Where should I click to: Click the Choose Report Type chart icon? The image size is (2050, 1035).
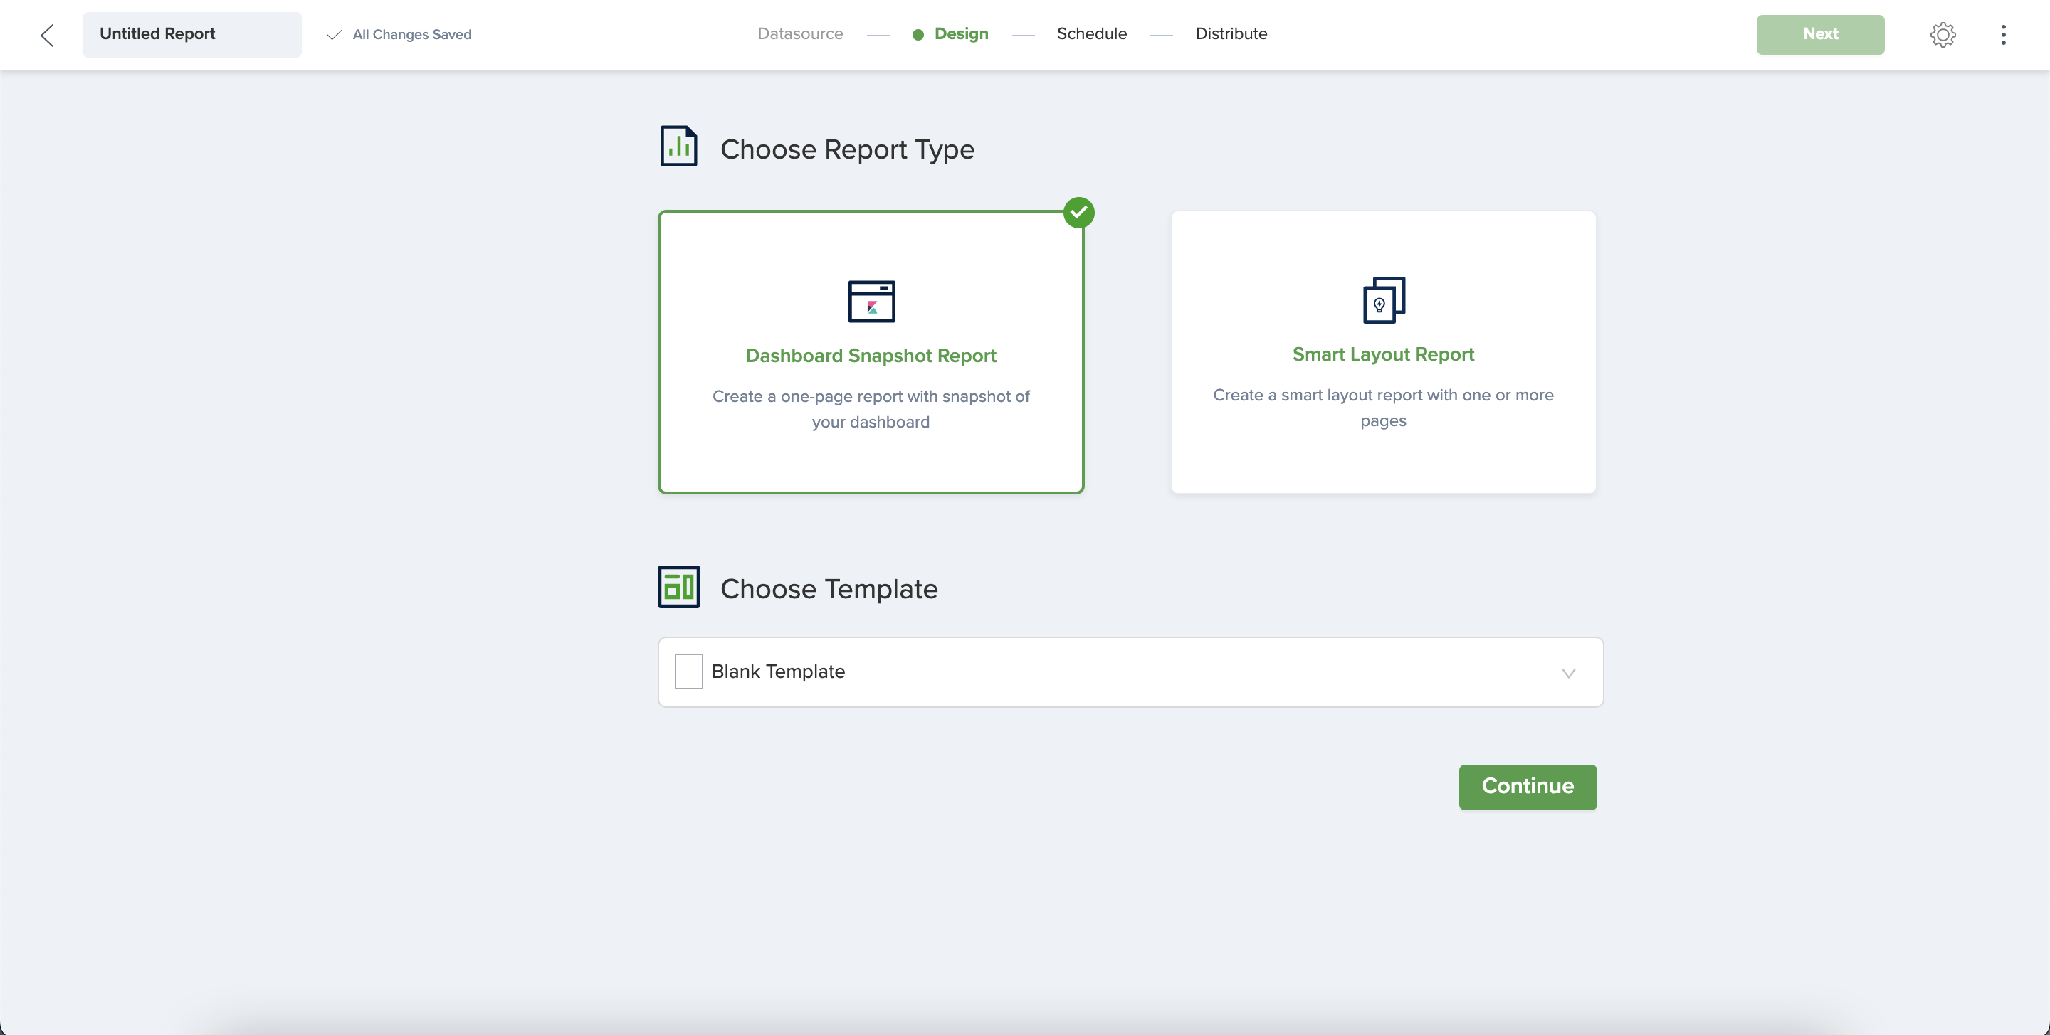pyautogui.click(x=679, y=147)
